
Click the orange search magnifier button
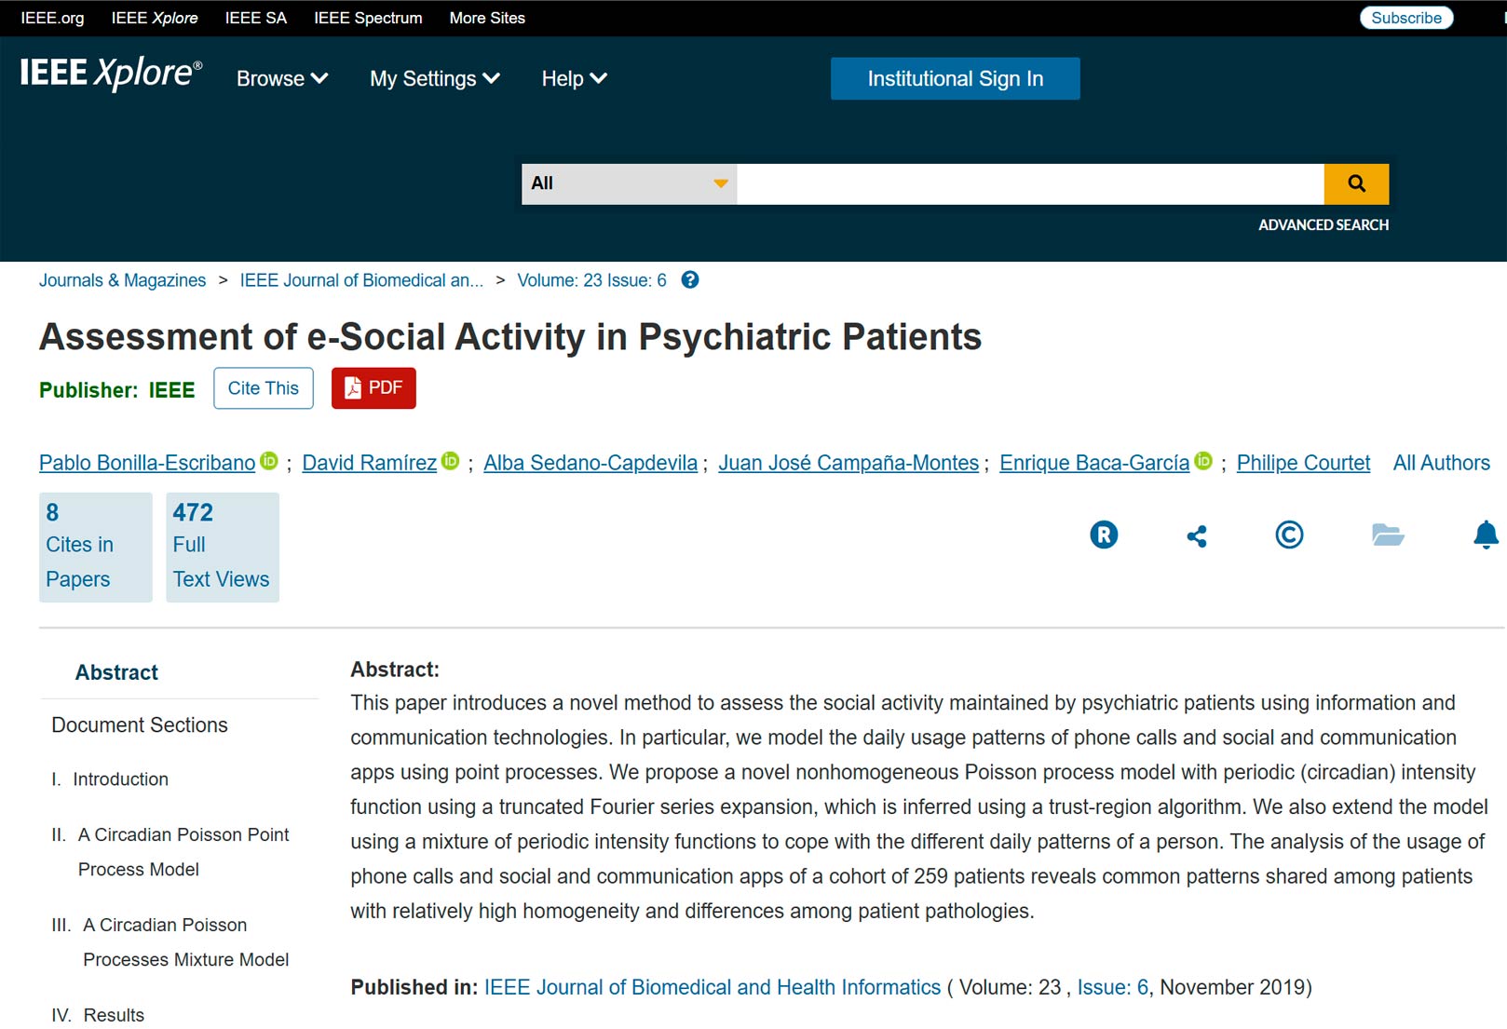[x=1356, y=183]
